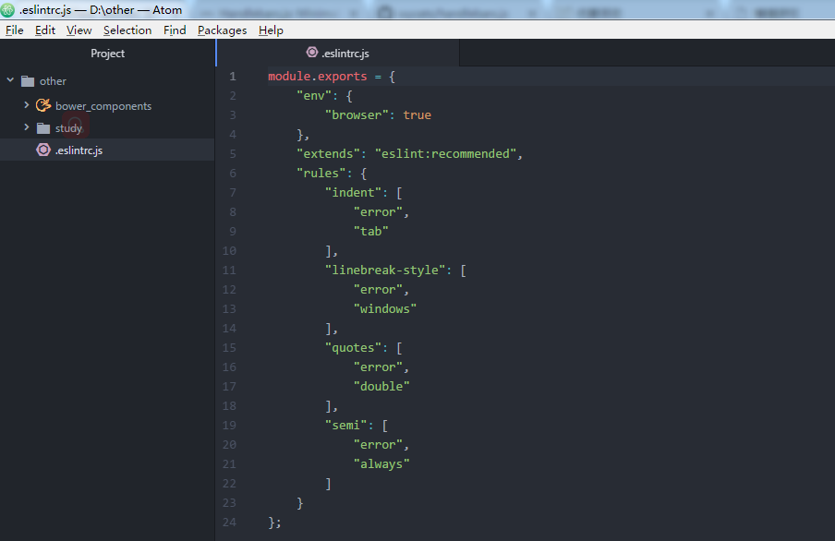Click the .eslintrc.js file icon in tree
The height and width of the screenshot is (541, 835).
coord(43,150)
